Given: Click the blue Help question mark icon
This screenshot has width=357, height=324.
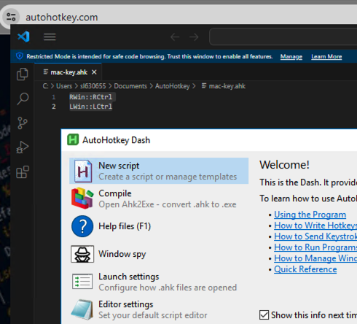Looking at the screenshot, I should click(82, 226).
